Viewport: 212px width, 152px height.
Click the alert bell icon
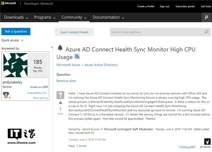(60, 48)
